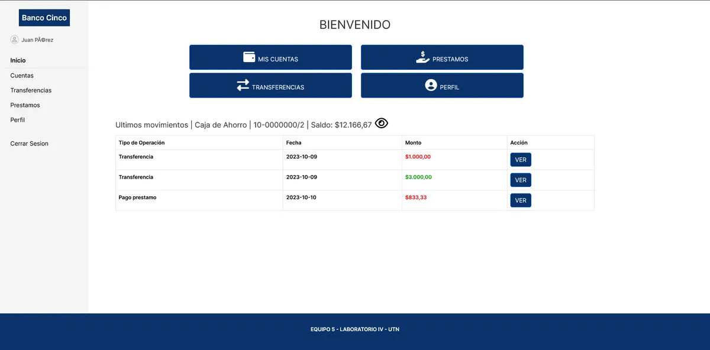Select Prestamos from the sidebar
This screenshot has height=350, width=710.
25,105
